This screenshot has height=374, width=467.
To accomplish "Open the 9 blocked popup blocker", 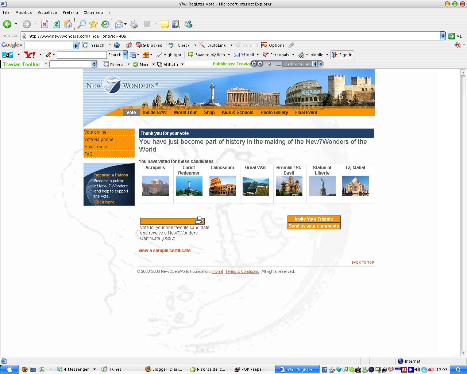I will [x=149, y=45].
